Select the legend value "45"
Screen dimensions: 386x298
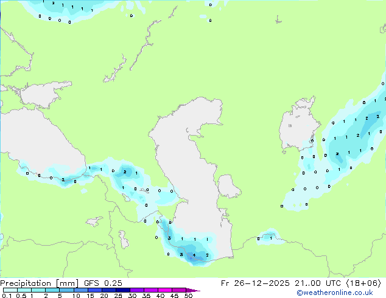174,296
